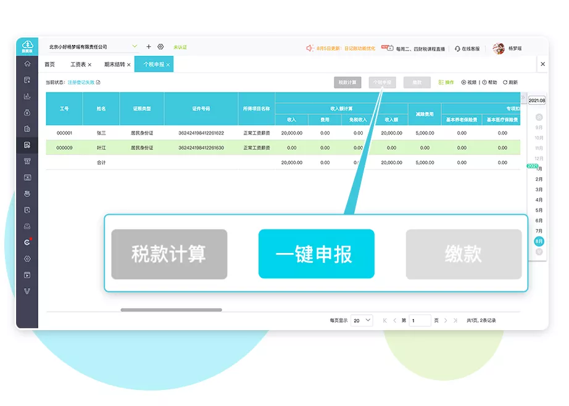Click the gear icon near the sidebar bottom
The height and width of the screenshot is (406, 569).
(27, 259)
